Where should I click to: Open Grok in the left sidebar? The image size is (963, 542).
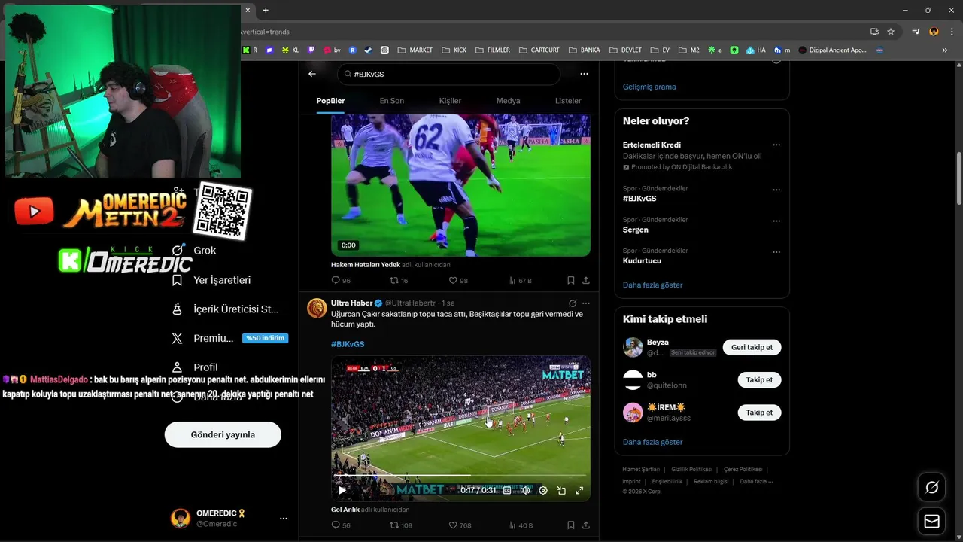pos(194,250)
